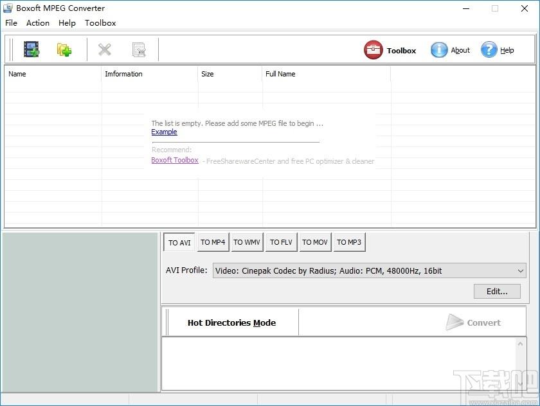Open the Action menu
This screenshot has height=406, width=540.
click(38, 22)
